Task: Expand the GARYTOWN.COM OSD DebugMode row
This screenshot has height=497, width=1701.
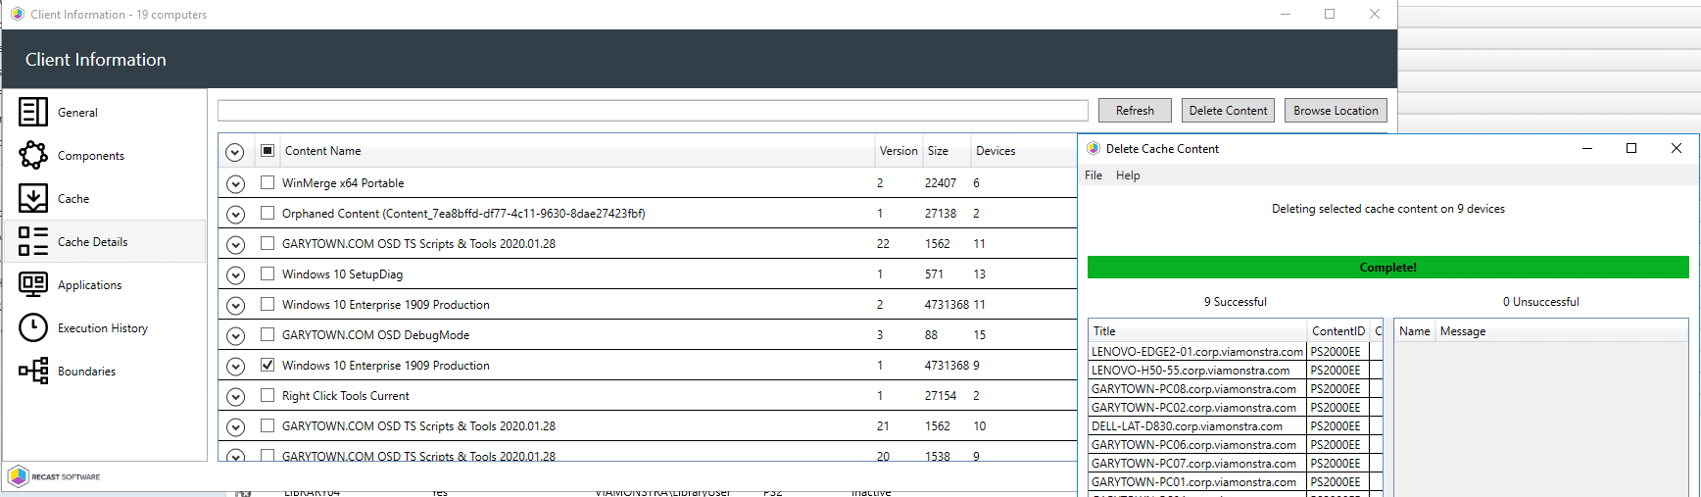Action: click(x=234, y=335)
